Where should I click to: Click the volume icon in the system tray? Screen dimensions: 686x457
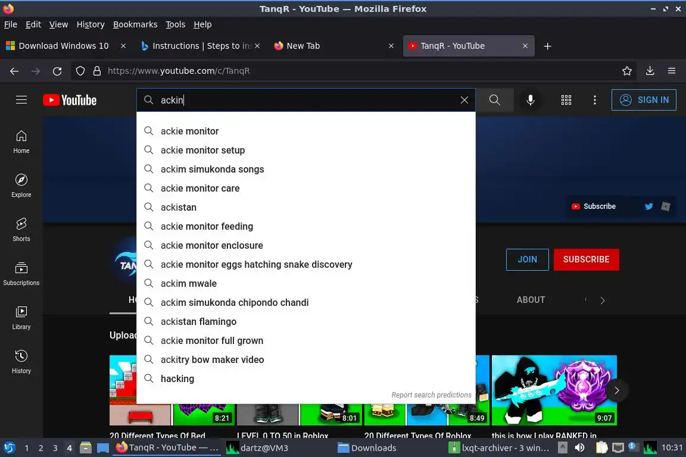pyautogui.click(x=579, y=447)
